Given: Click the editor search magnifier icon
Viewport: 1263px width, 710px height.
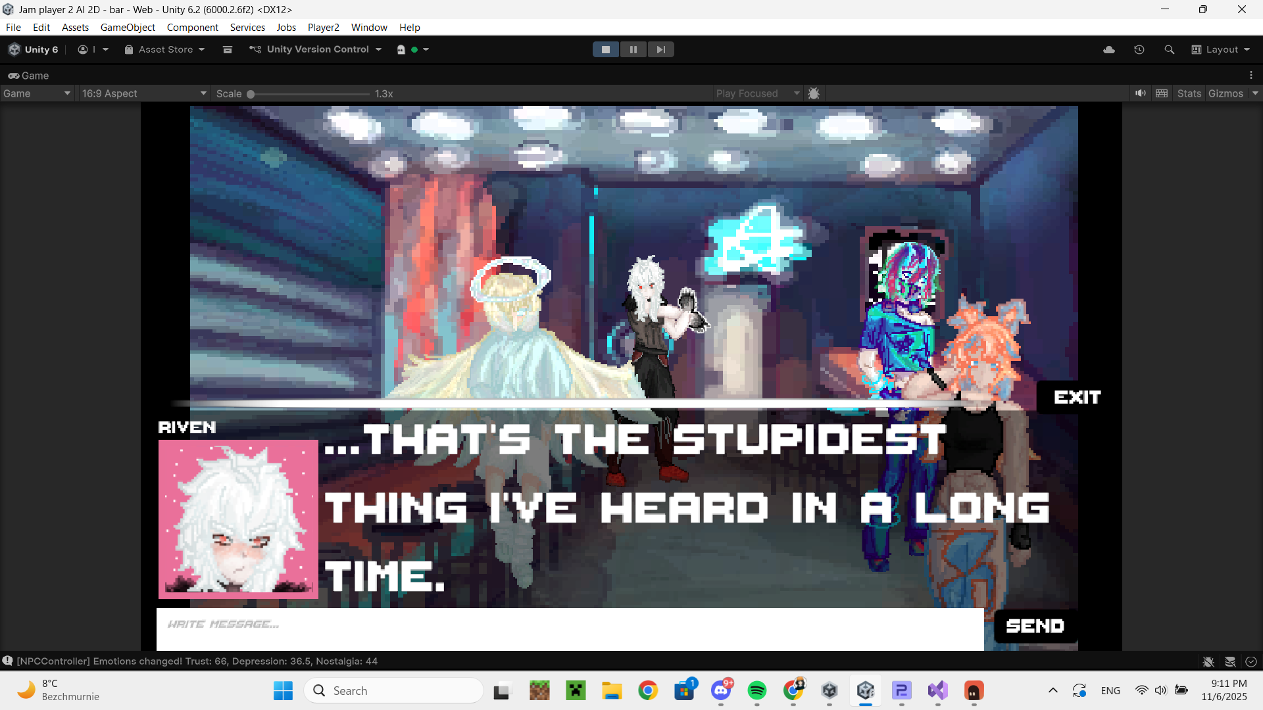Looking at the screenshot, I should coord(1169,49).
